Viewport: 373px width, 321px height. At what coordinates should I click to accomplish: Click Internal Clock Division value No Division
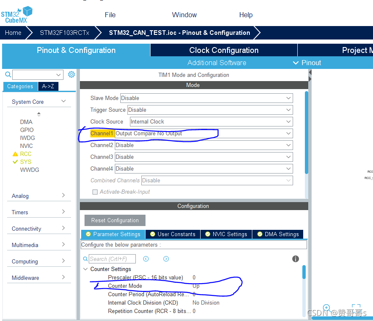pyautogui.click(x=206, y=303)
